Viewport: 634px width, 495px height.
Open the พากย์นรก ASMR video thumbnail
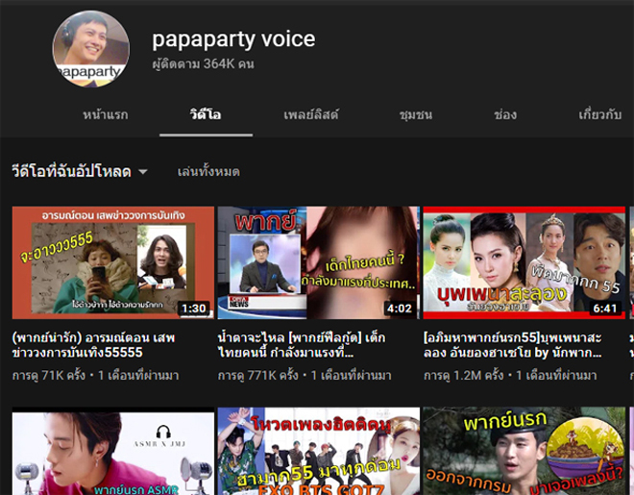[x=112, y=452]
